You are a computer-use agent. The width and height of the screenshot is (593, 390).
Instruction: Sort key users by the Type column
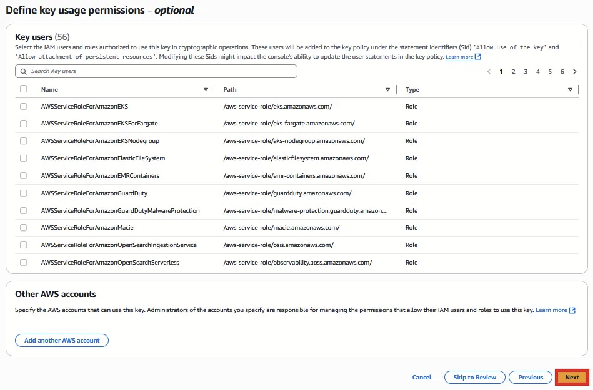[570, 90]
